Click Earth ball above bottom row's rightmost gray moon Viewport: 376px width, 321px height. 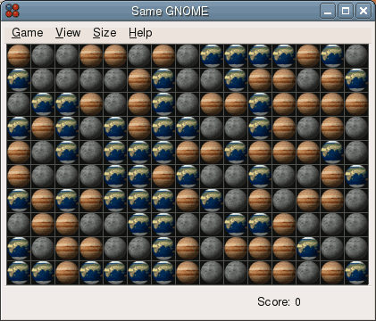click(x=308, y=249)
